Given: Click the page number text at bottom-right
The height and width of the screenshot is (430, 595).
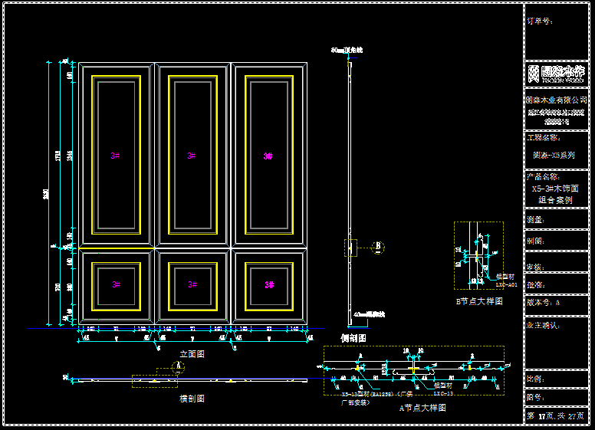Looking at the screenshot, I should click(557, 415).
